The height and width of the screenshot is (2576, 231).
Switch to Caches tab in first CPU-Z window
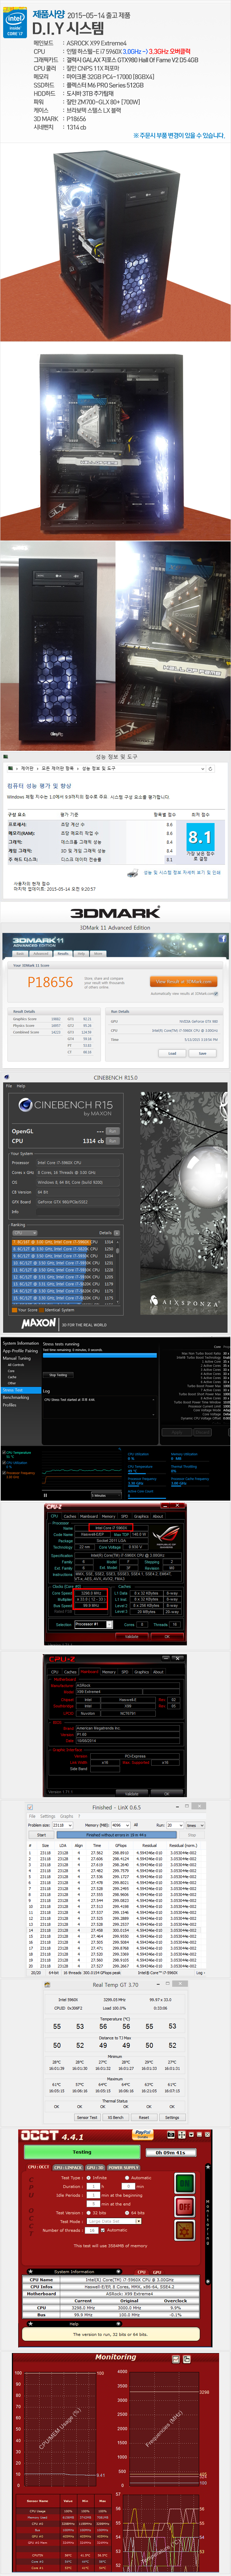(x=70, y=1516)
